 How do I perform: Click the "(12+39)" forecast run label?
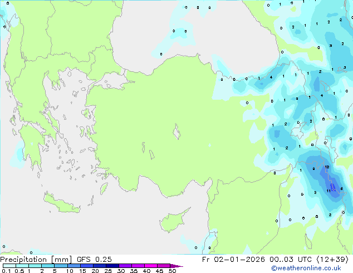coord(332,260)
